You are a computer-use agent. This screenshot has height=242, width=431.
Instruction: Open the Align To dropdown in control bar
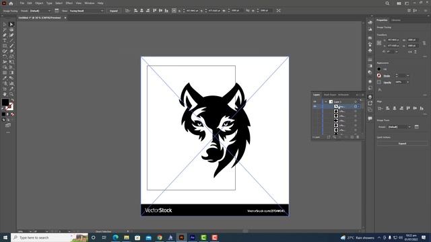[127, 11]
